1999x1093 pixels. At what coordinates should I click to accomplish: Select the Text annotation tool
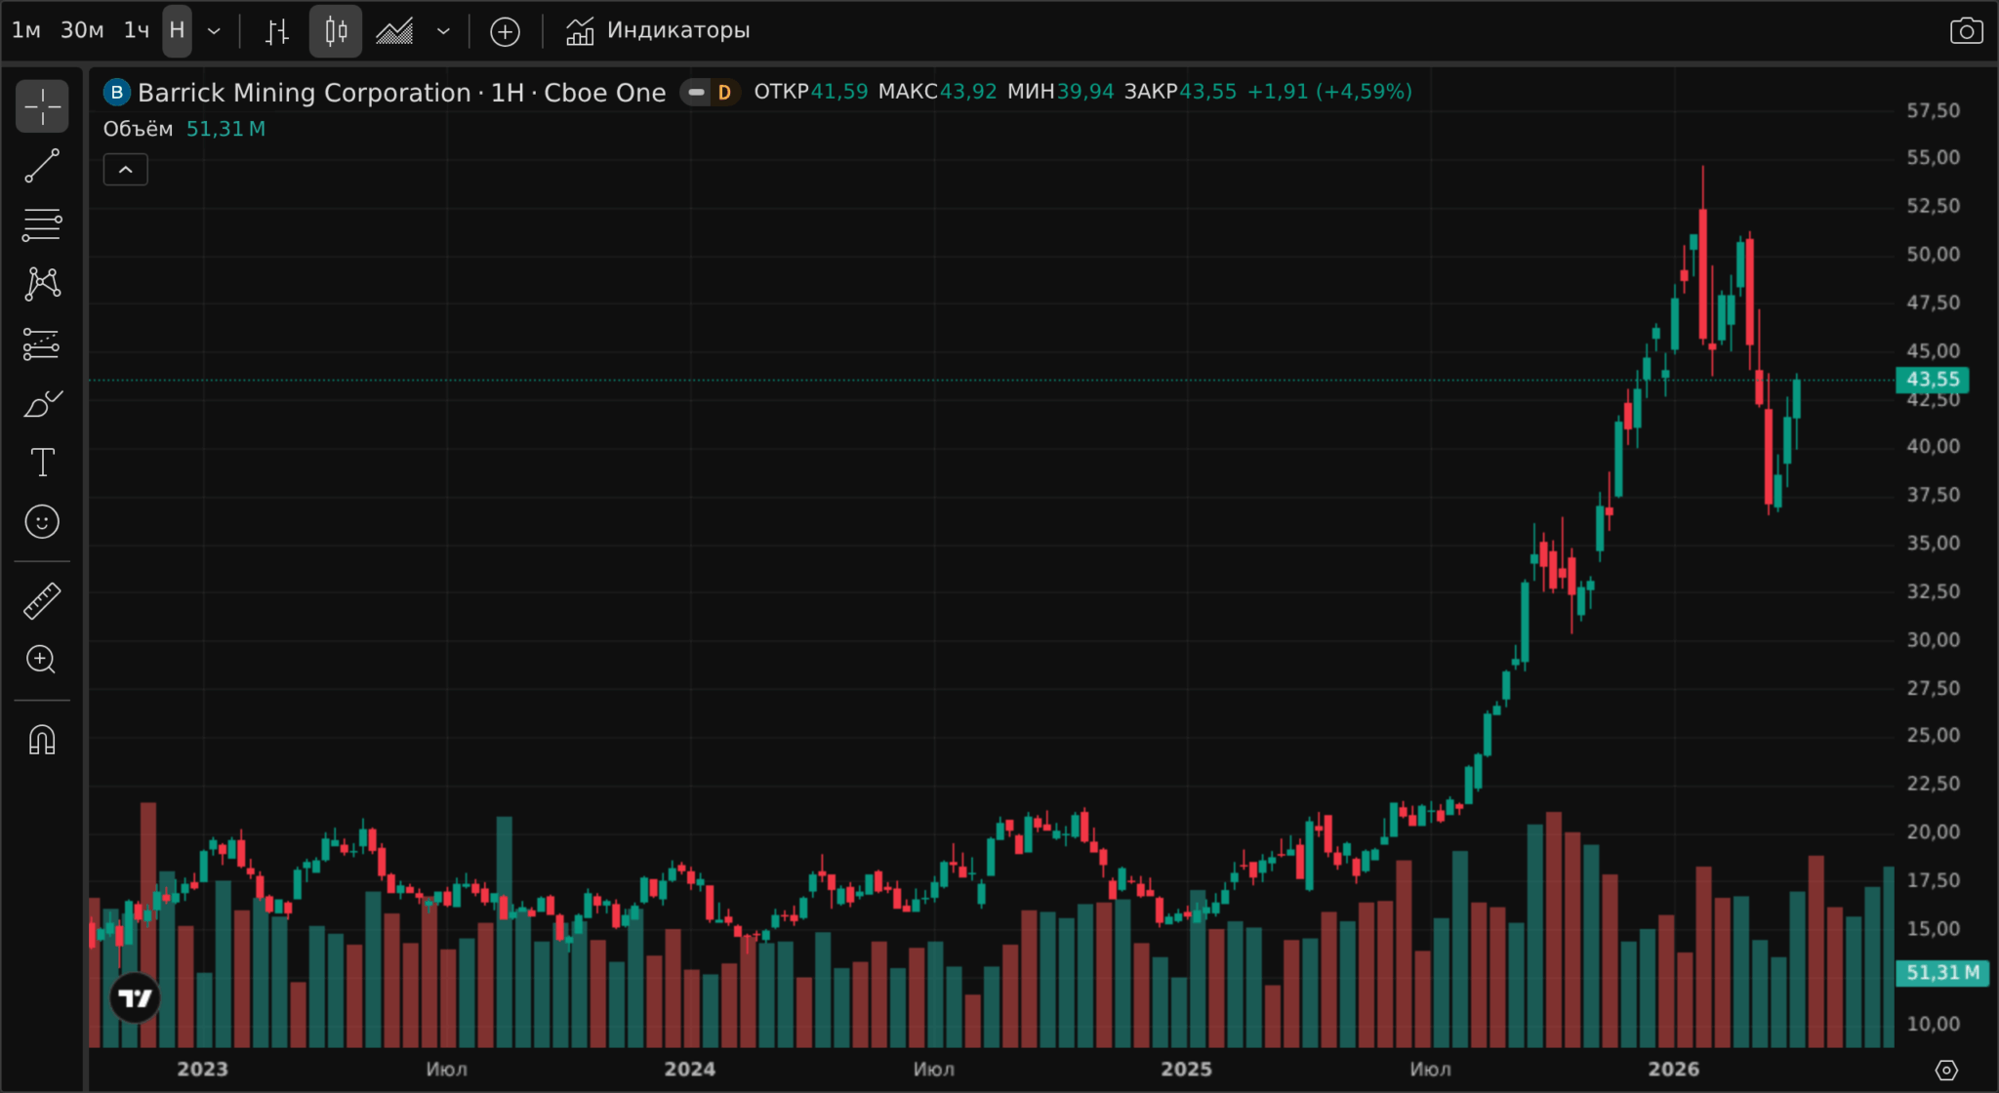tap(42, 463)
